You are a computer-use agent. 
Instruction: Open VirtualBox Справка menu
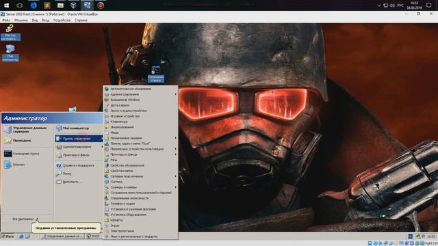click(x=81, y=20)
